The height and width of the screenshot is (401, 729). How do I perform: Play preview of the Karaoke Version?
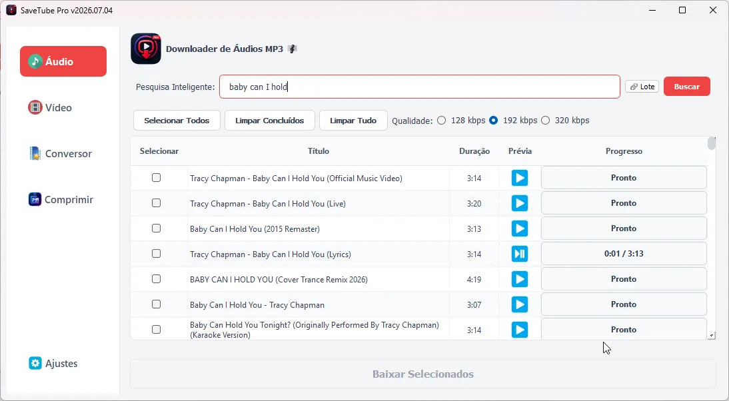tap(520, 330)
